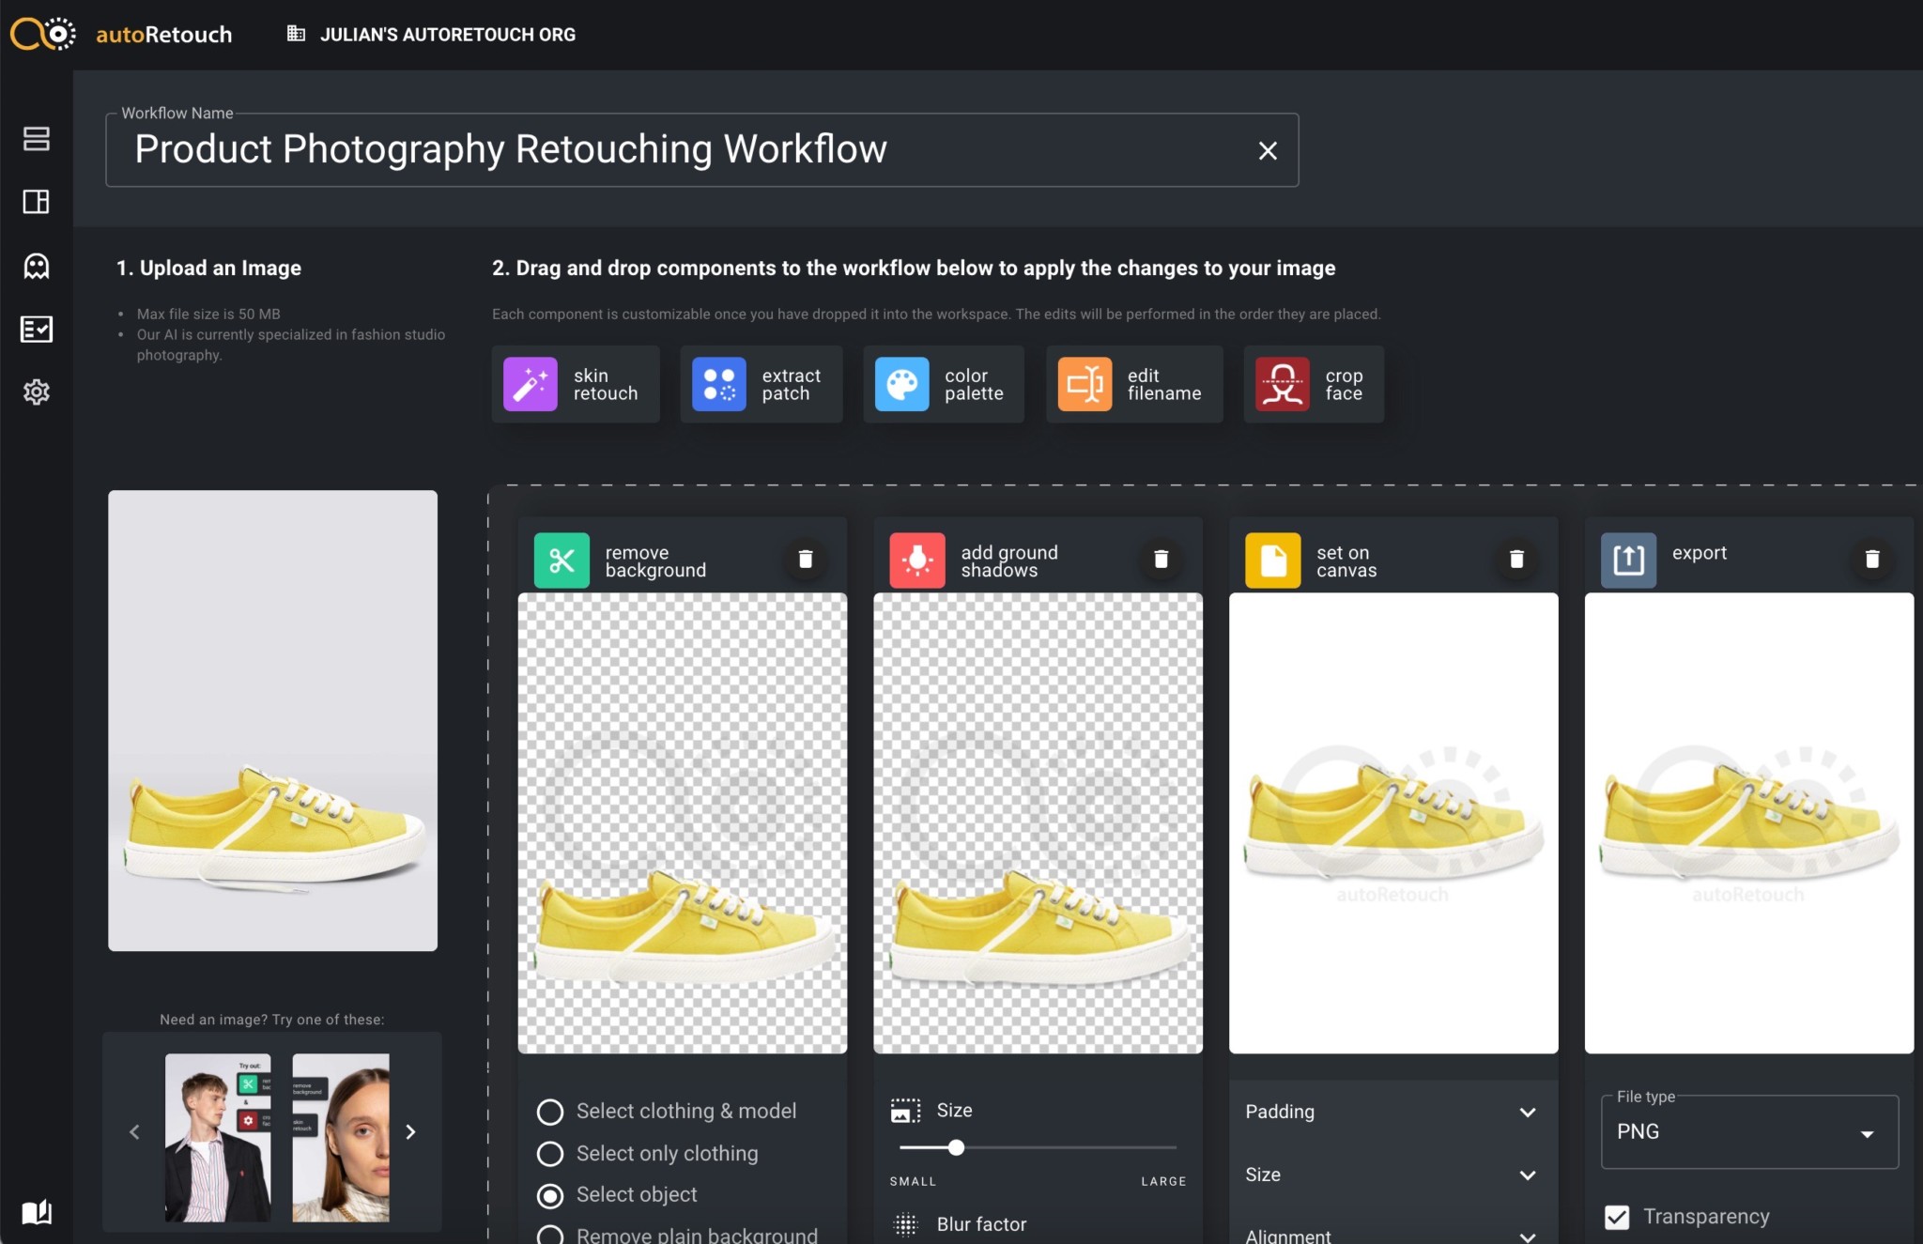Open the File type PNG dropdown
This screenshot has height=1244, width=1923.
click(x=1749, y=1132)
